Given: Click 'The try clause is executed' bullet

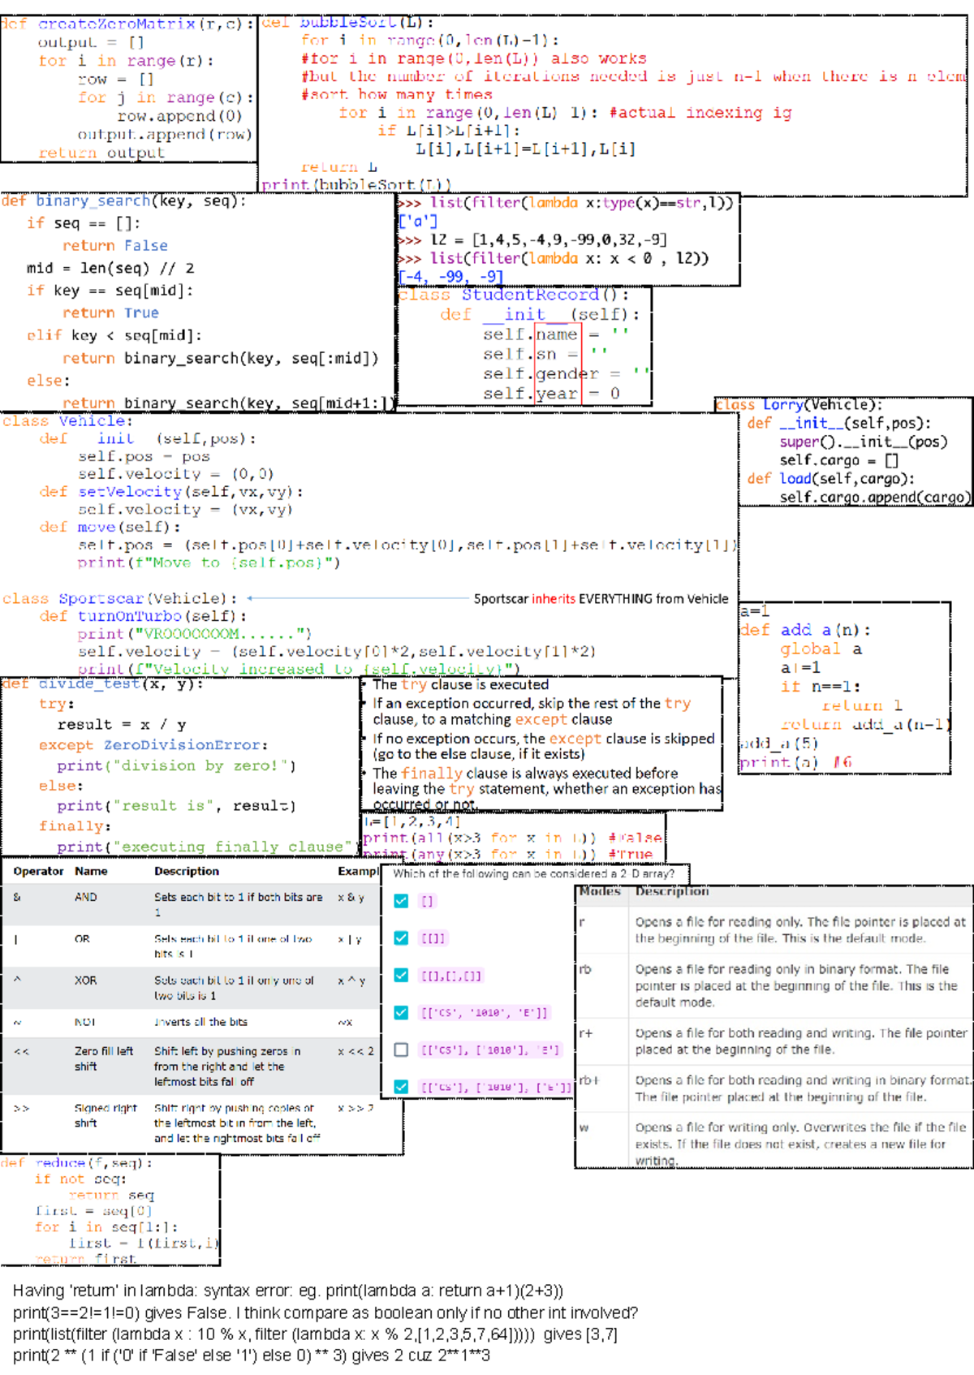Looking at the screenshot, I should pyautogui.click(x=460, y=684).
